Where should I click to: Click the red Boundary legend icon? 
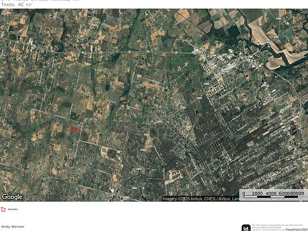pyautogui.click(x=3, y=210)
